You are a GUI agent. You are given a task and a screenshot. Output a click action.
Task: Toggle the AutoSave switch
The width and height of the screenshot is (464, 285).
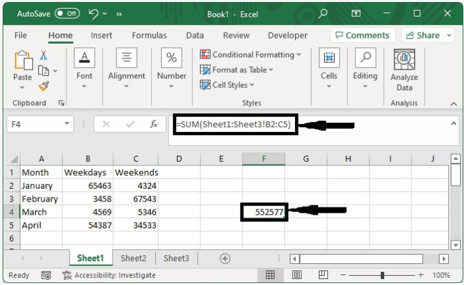(x=67, y=14)
